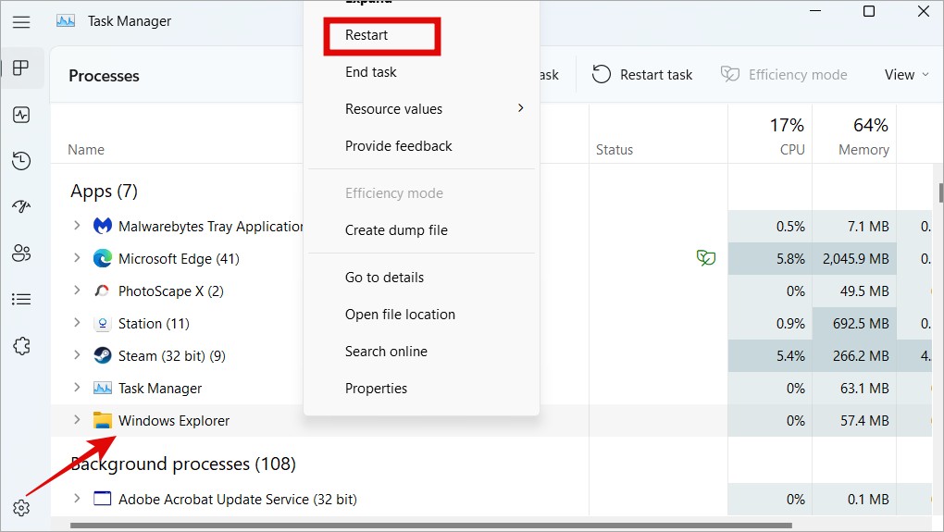Open the Performance page in sidebar
Image resolution: width=944 pixels, height=532 pixels.
[x=22, y=115]
